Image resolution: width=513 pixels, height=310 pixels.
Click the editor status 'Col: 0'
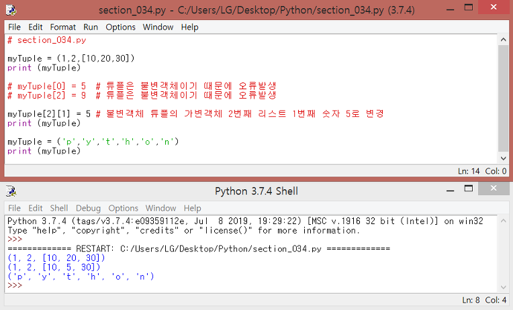[x=496, y=171]
